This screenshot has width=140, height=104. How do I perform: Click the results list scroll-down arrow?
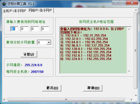pyautogui.click(x=129, y=71)
